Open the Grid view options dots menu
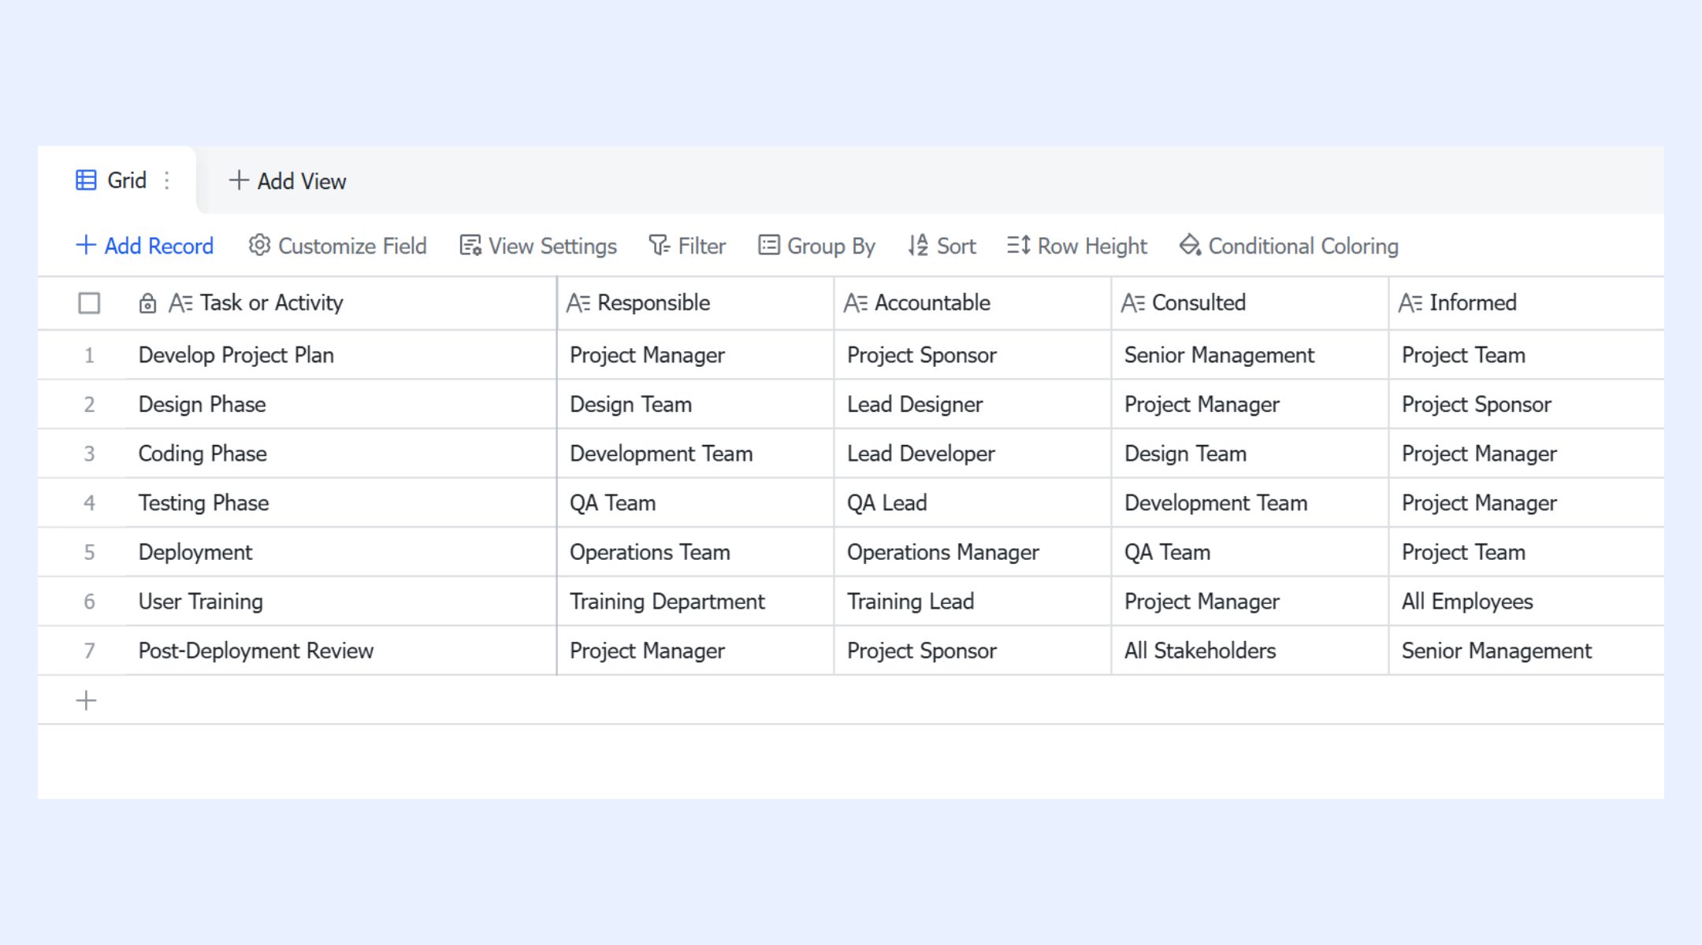Image resolution: width=1702 pixels, height=945 pixels. click(x=167, y=180)
